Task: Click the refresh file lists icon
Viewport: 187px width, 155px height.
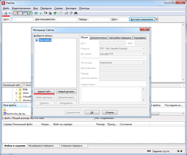Action: [x=36, y=13]
